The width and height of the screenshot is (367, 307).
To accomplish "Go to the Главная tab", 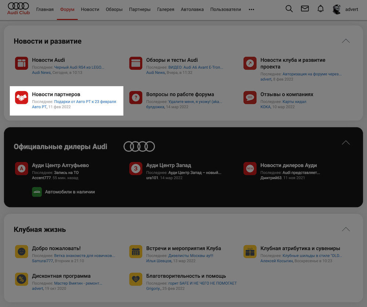I will [x=45, y=10].
